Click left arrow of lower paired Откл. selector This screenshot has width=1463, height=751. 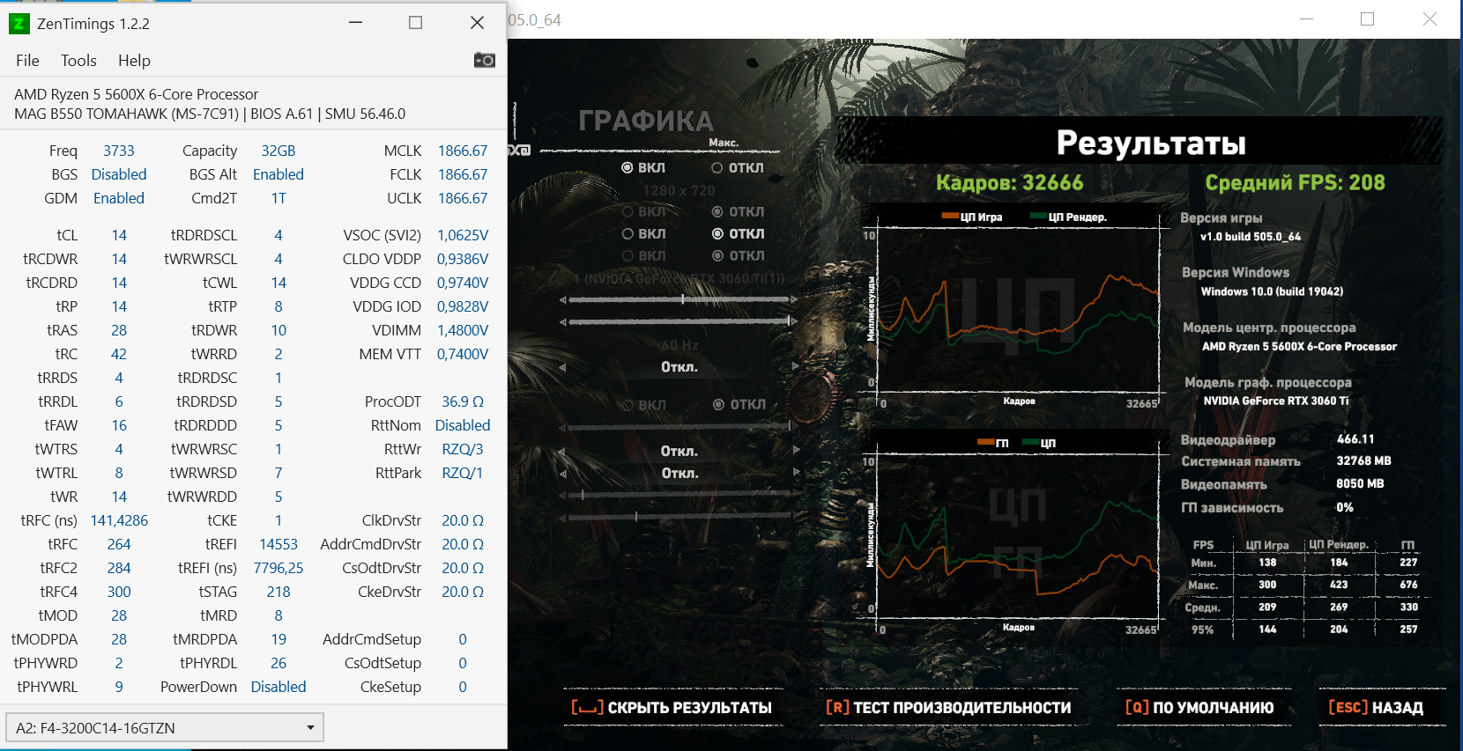tap(563, 473)
